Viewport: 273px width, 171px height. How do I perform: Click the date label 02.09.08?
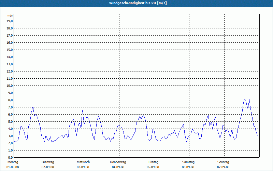point(48,167)
